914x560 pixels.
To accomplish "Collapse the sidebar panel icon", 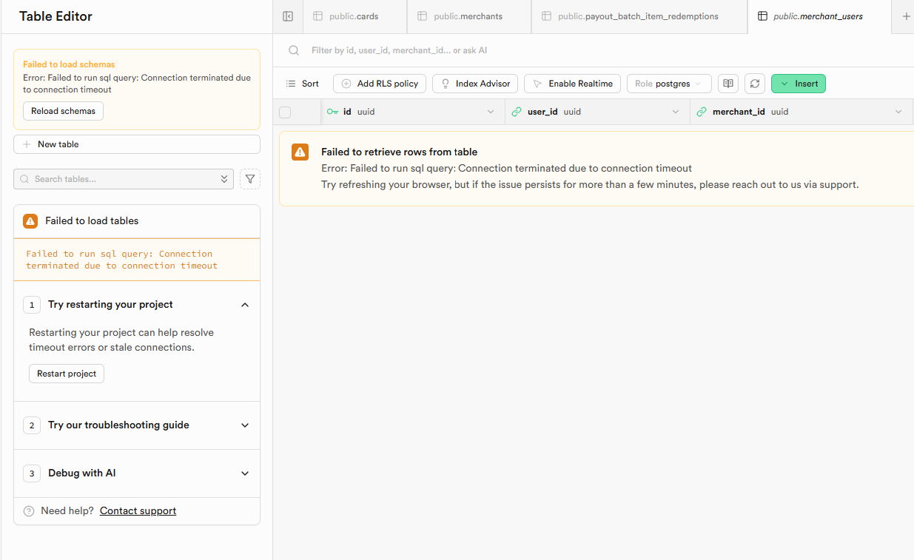I will pyautogui.click(x=288, y=16).
